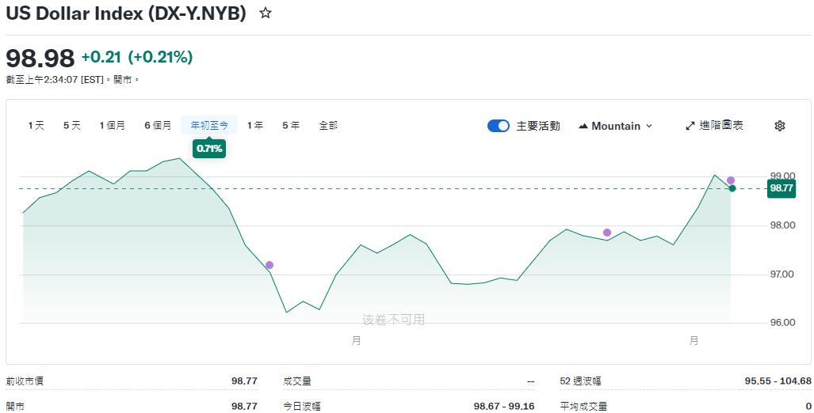Click the green current price dot on chart
814x413 pixels.
click(732, 188)
